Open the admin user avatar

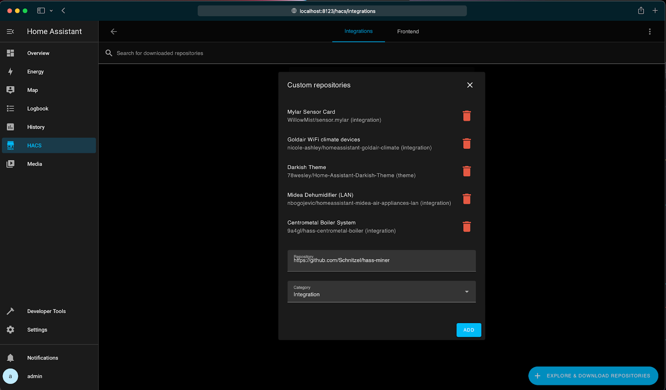click(x=10, y=376)
